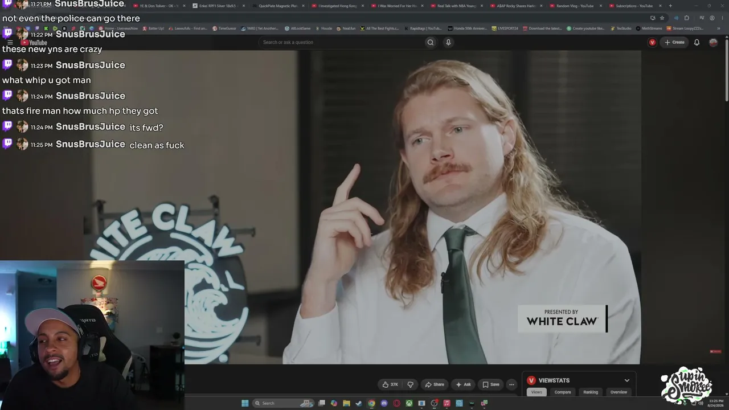Image resolution: width=729 pixels, height=410 pixels.
Task: Select the Overview tab in ViewStats
Action: click(619, 392)
